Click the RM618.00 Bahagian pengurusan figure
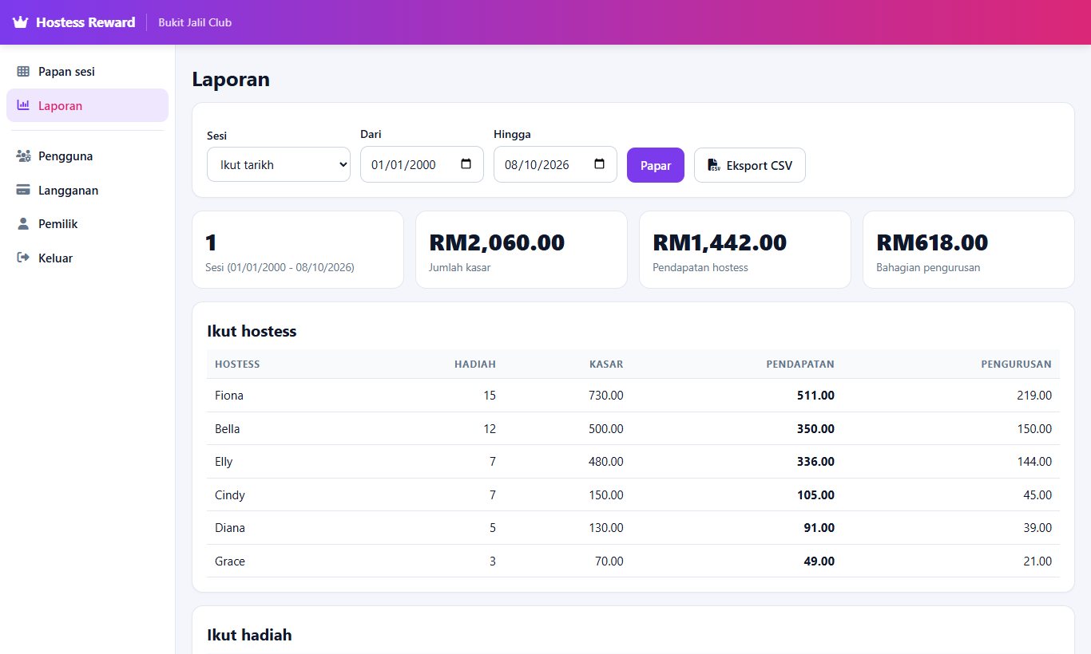1091x654 pixels. tap(932, 242)
